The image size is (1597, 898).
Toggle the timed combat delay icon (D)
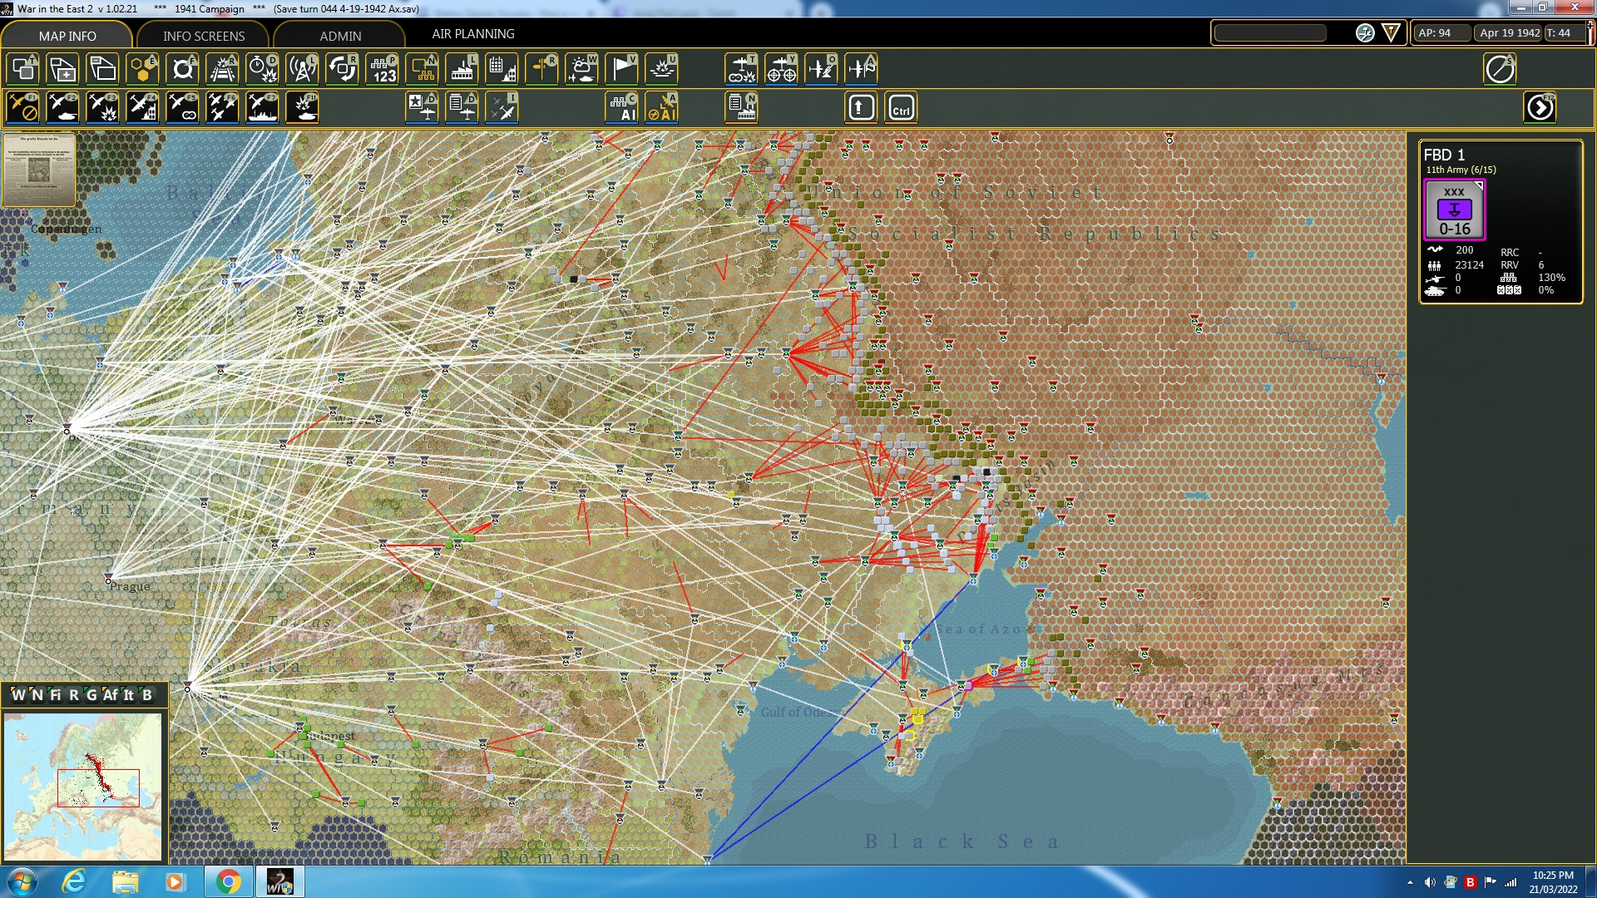[x=262, y=69]
